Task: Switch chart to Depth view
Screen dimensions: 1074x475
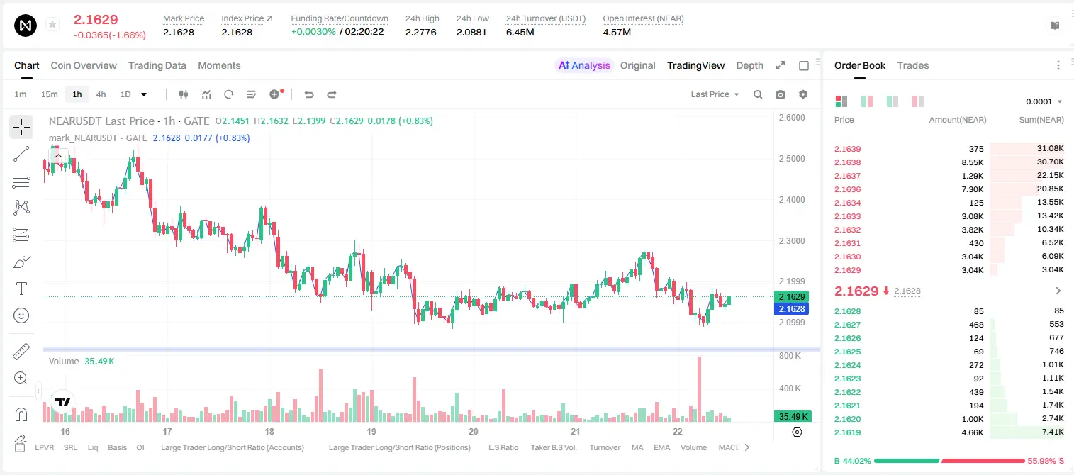Action: [749, 65]
